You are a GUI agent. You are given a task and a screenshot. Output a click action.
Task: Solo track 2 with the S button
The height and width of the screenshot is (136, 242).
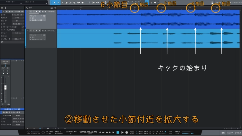pyautogui.click(x=34, y=31)
